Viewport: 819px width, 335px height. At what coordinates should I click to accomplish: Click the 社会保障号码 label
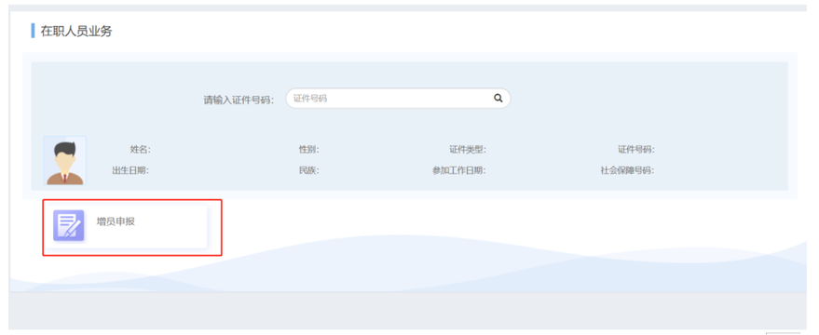628,170
